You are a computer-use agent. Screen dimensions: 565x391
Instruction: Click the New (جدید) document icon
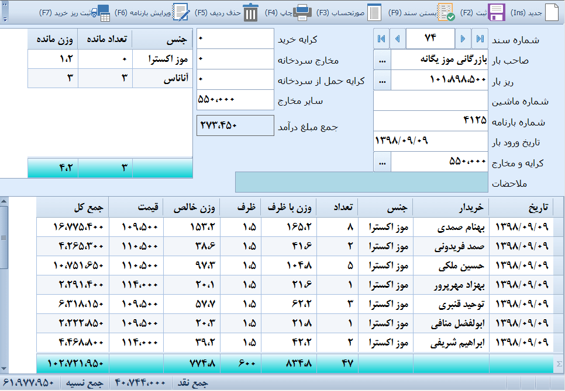[552, 12]
